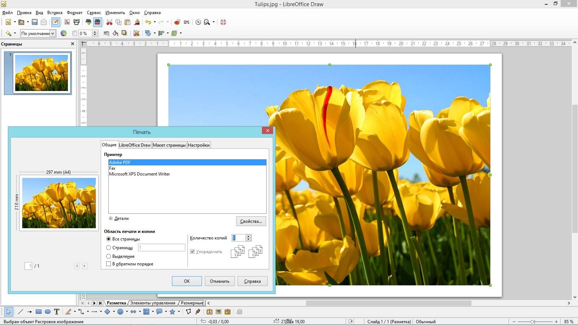Click the Cut scissors icon
This screenshot has width=578, height=325.
109,22
